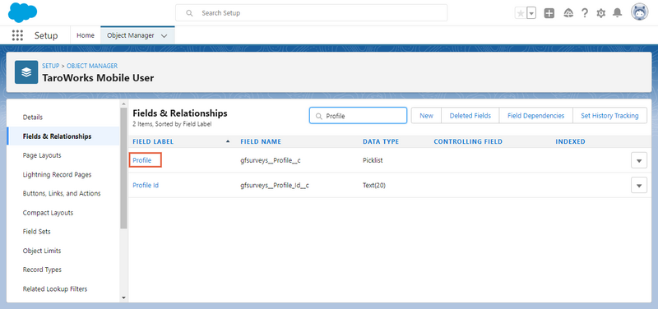Screen dimensions: 658x309
Task: Follow the SETUP breadcrumb link
Action: [51, 66]
